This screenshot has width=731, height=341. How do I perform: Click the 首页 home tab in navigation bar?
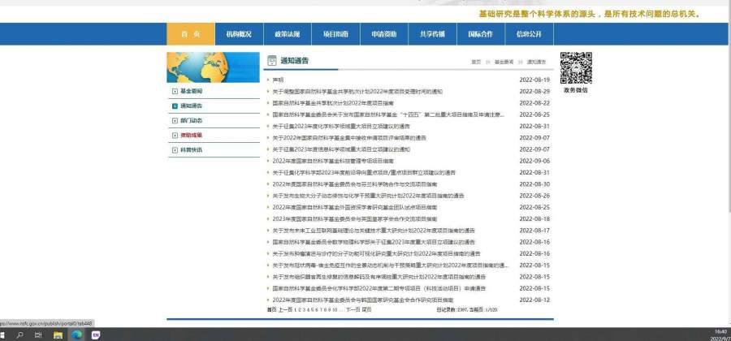pos(191,34)
